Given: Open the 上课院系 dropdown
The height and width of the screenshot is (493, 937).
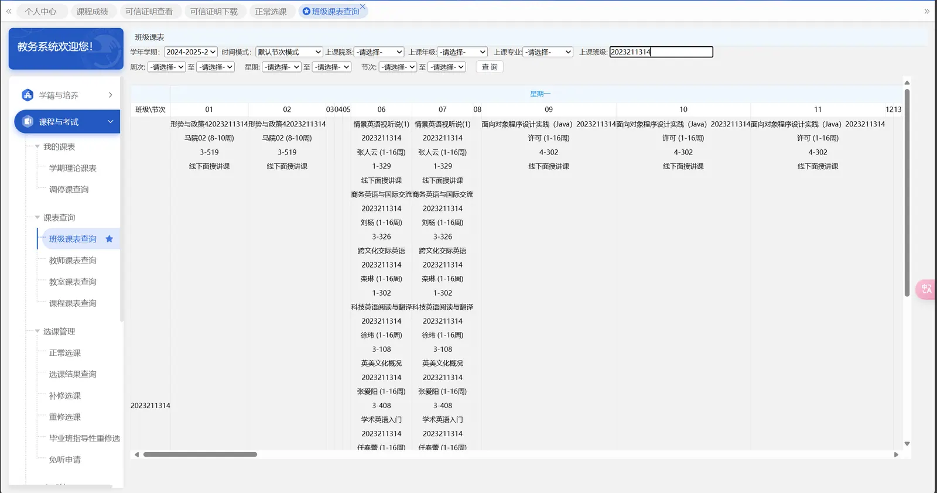Looking at the screenshot, I should (x=379, y=52).
